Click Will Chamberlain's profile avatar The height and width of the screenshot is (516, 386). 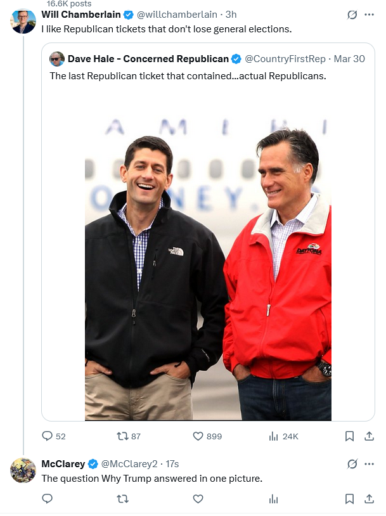pos(23,22)
